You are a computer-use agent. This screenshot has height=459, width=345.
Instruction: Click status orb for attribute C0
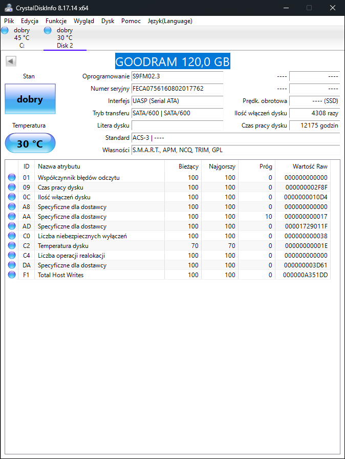tap(12, 236)
